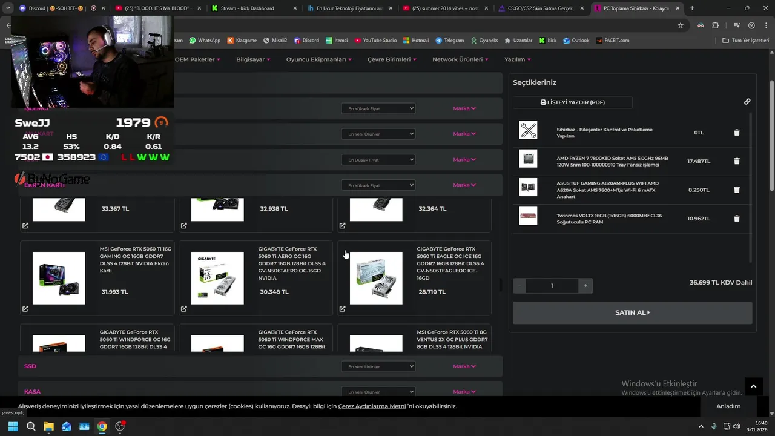The width and height of the screenshot is (775, 436).
Task: Open the Kick bookmark
Action: [x=547, y=41]
